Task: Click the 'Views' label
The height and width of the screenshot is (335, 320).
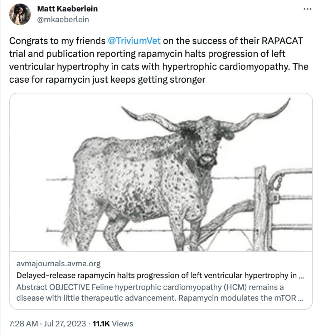Action: pos(122,324)
